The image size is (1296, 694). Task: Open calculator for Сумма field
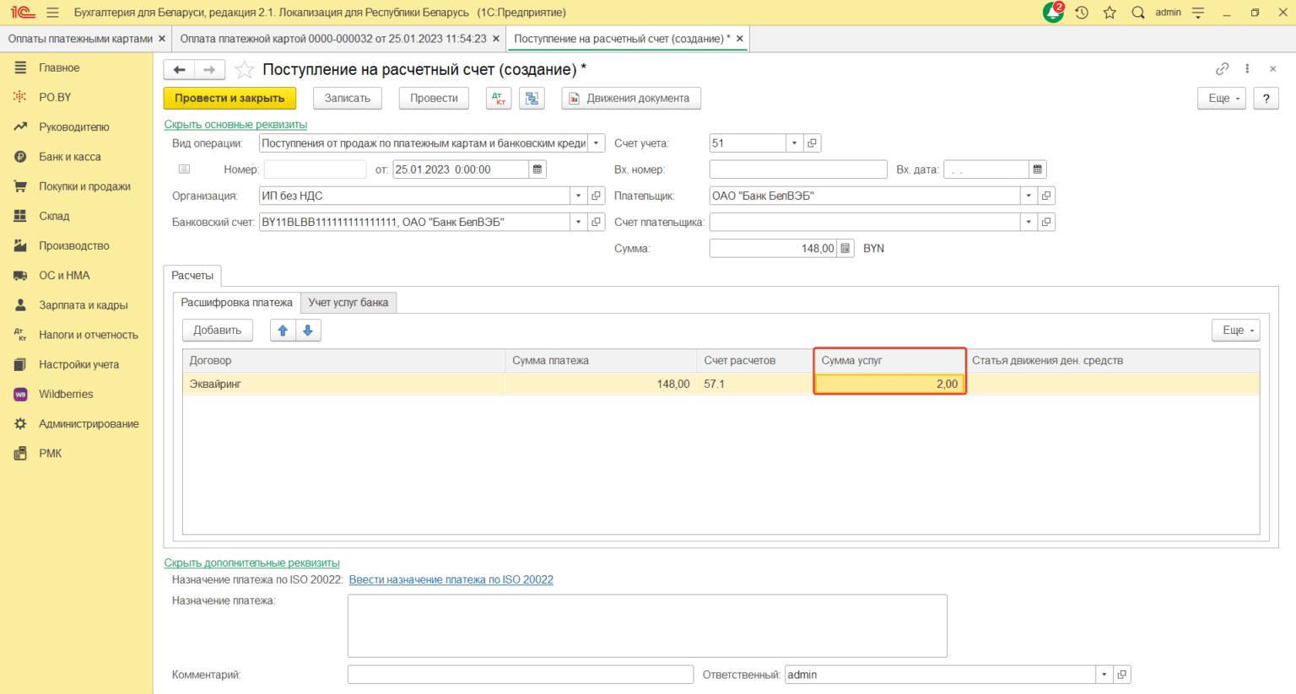845,249
